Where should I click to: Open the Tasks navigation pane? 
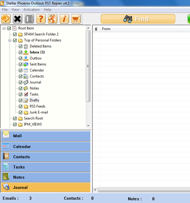click(x=46, y=167)
